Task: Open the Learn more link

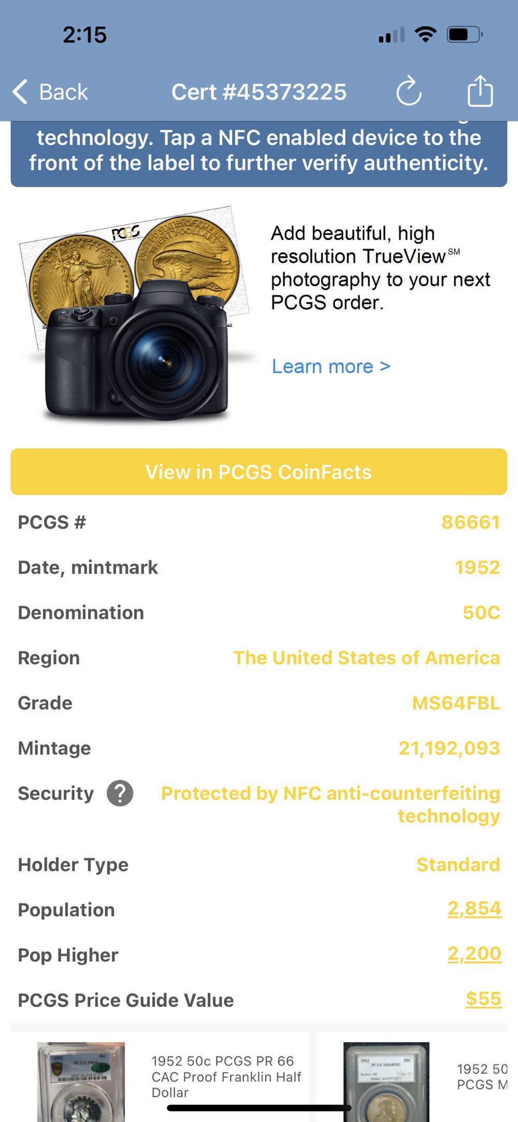Action: (330, 366)
